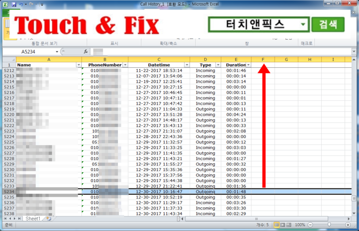Open Undo history dropdown arrow
The image size is (359, 231).
[26, 4]
